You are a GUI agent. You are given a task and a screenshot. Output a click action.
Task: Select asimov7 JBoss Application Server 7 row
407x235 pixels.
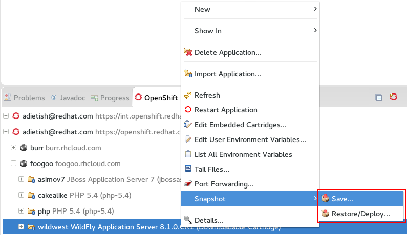tap(109, 179)
